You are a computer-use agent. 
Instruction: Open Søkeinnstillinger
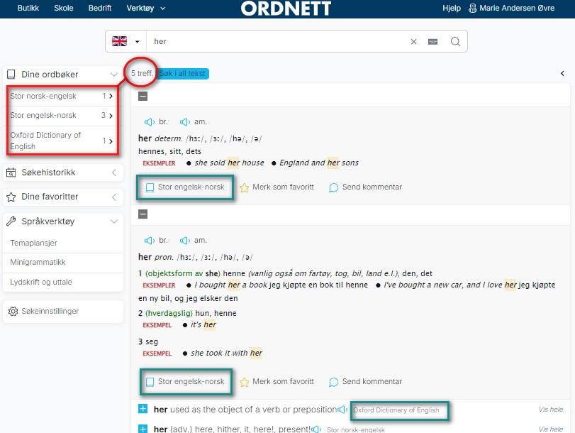(x=50, y=312)
